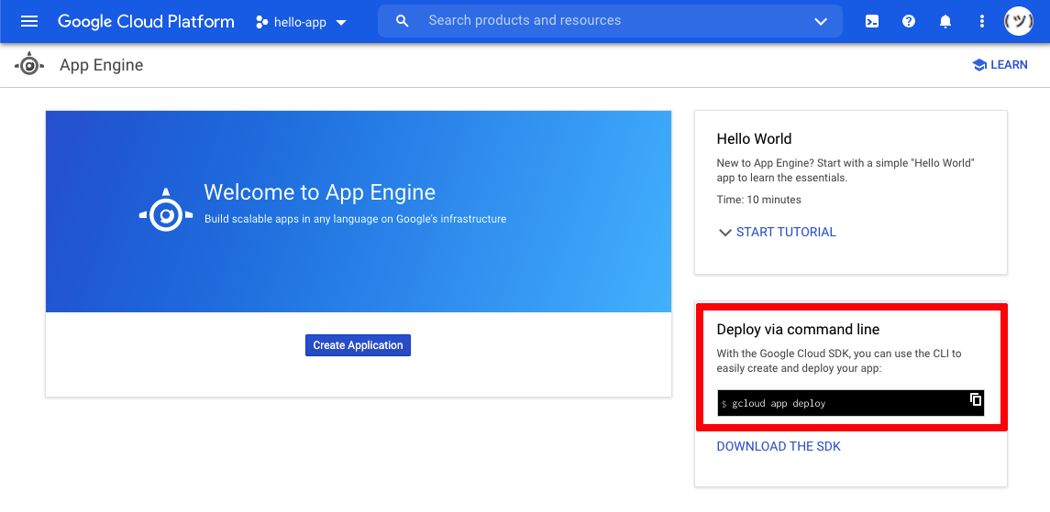This screenshot has height=512, width=1050.
Task: Click the Google Cloud Platform title
Action: [146, 21]
